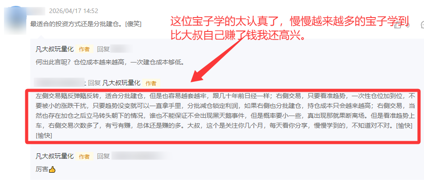Click the [傻笑] emoji tag in top comment
The image size is (424, 183).
[x=133, y=24]
